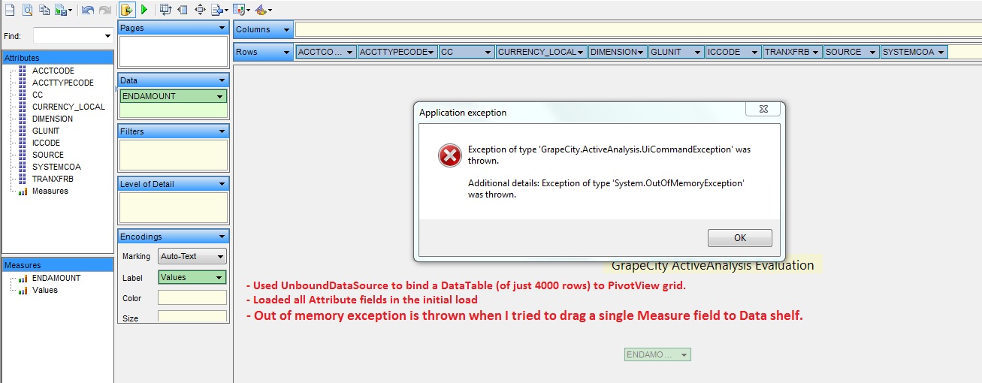Screen dimensions: 982x383
Task: Click the auto-fit column width icon
Action: [x=183, y=10]
